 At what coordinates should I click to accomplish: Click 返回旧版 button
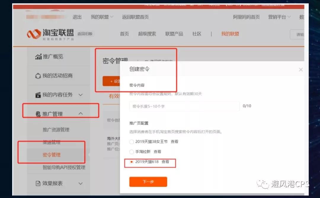coord(85,34)
